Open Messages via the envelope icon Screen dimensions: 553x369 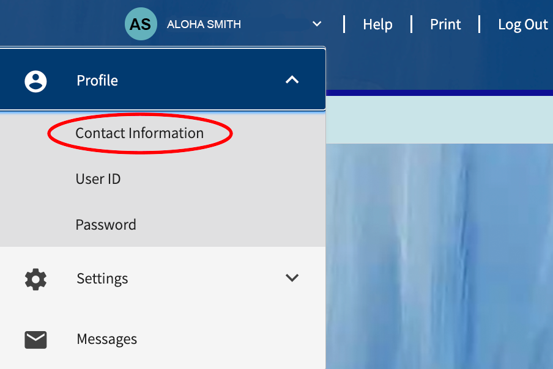pyautogui.click(x=35, y=339)
